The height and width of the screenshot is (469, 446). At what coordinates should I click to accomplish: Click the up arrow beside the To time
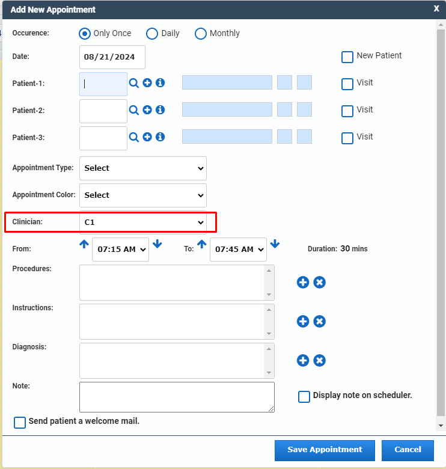click(202, 244)
